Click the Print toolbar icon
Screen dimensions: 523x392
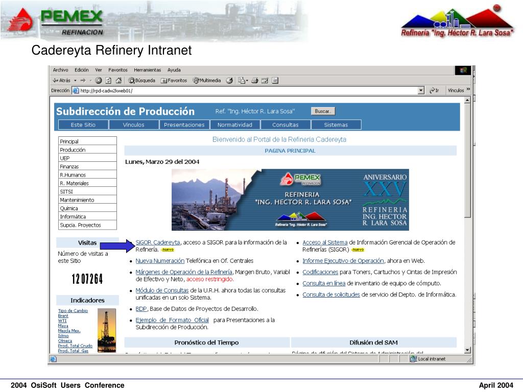tap(255, 80)
